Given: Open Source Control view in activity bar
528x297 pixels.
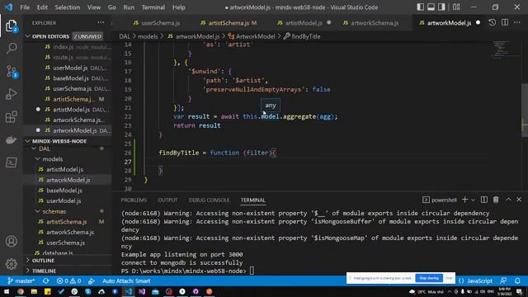Looking at the screenshot, I should pos(11,72).
